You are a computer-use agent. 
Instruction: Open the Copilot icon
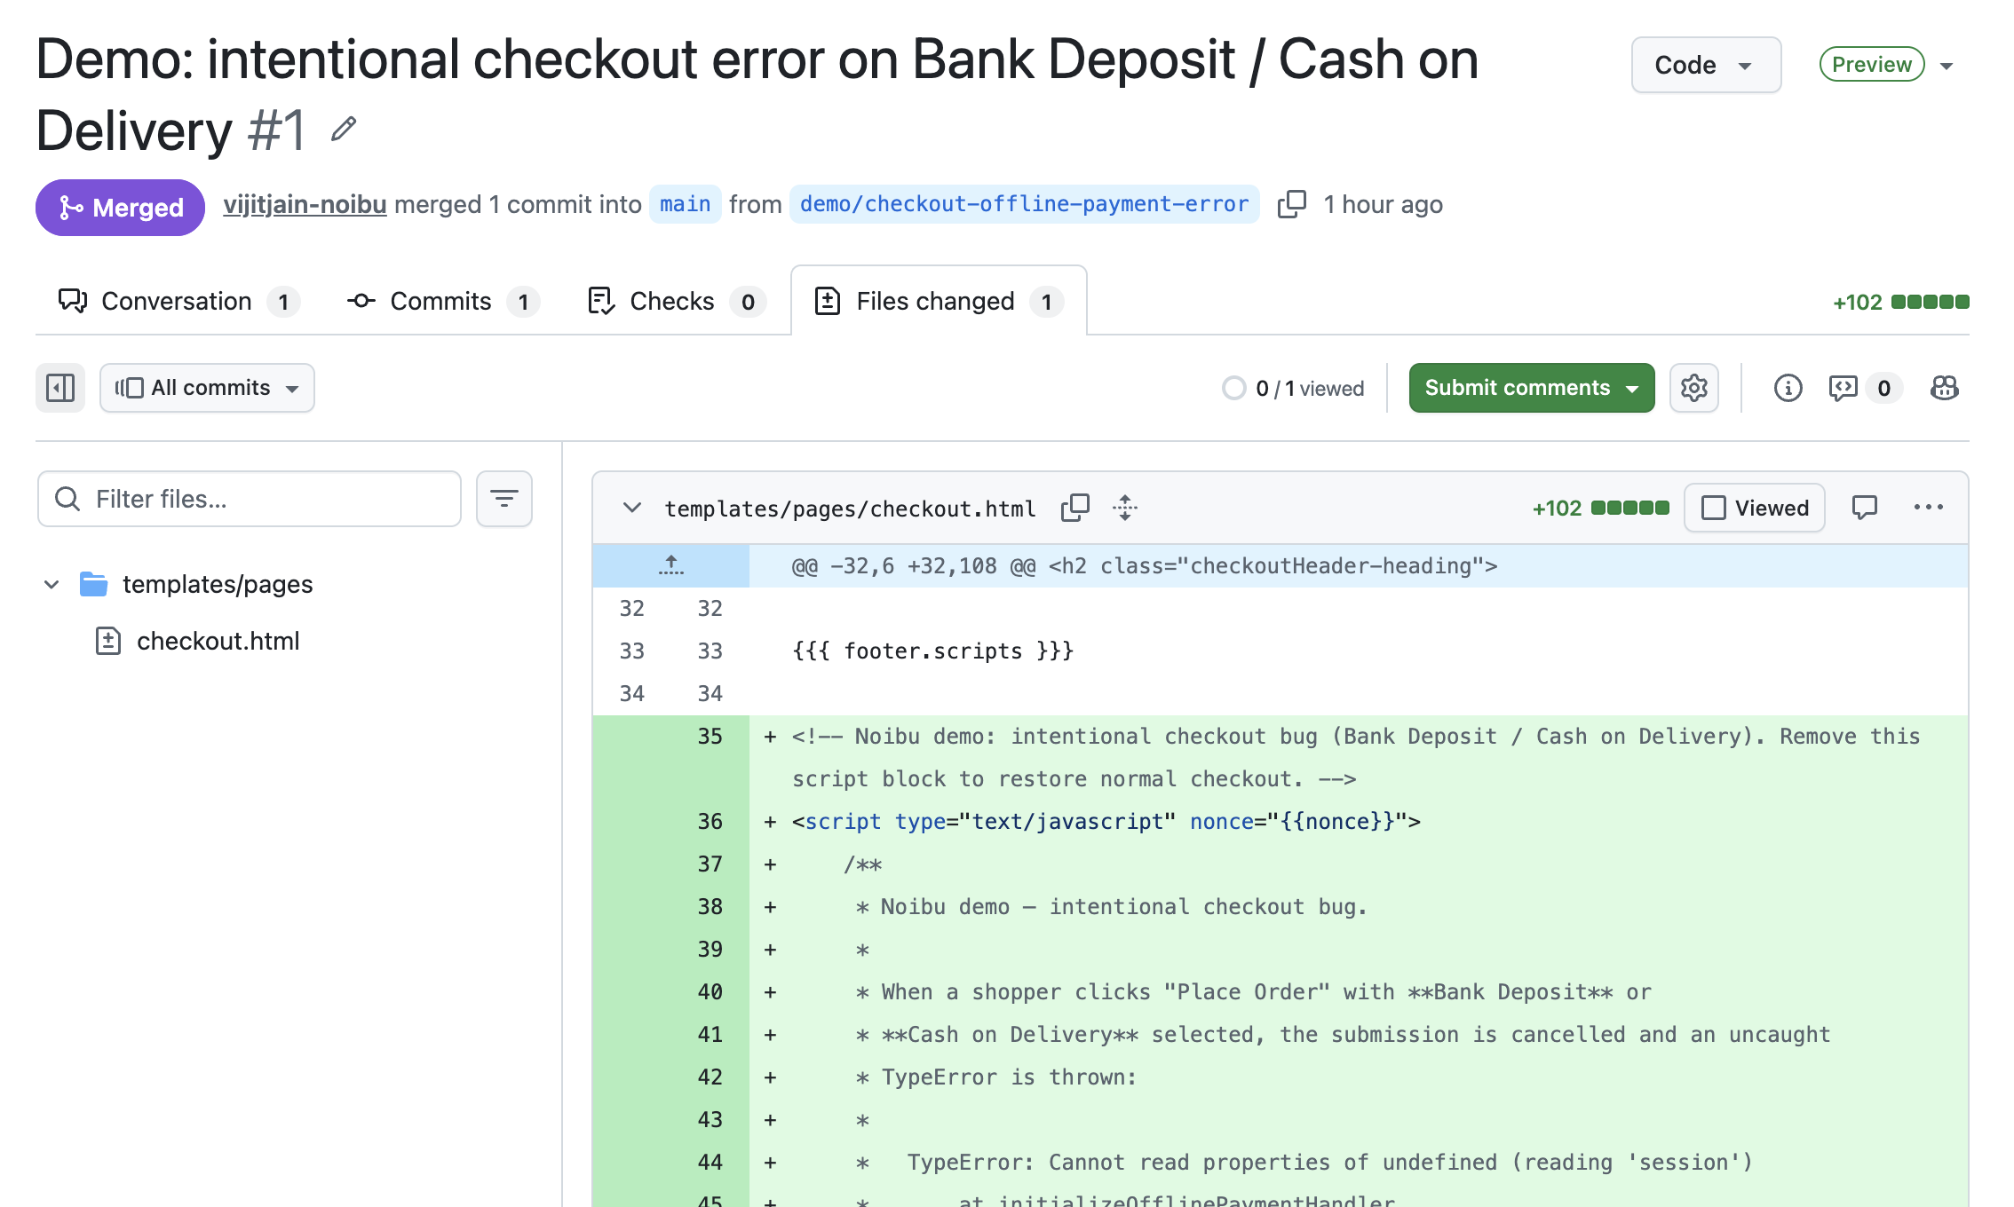tap(1944, 388)
